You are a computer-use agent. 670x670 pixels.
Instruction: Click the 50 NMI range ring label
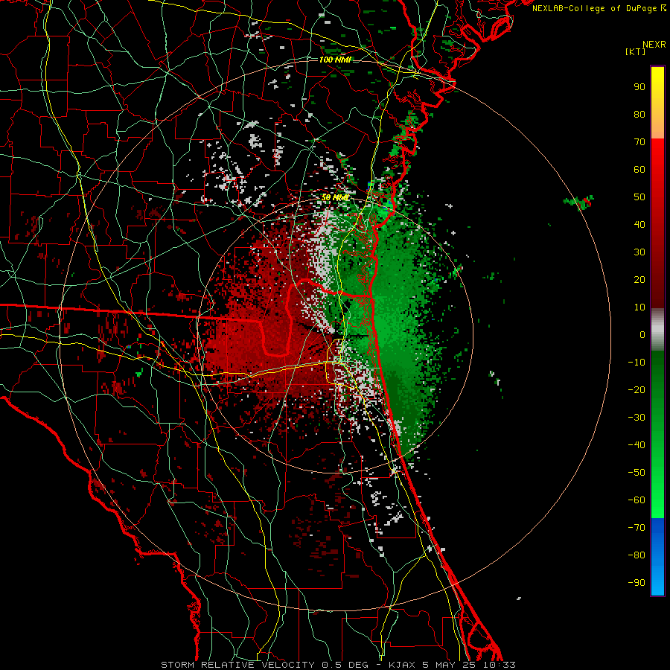[x=336, y=197]
